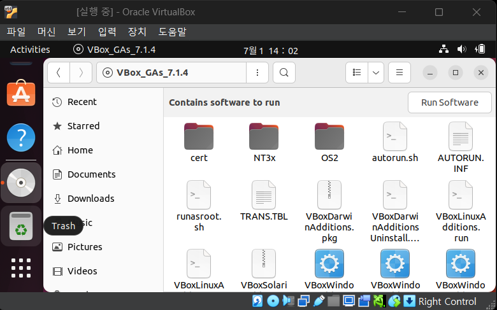Viewport: 497px width, 310px height.
Task: Open search in the file manager
Action: pos(284,73)
